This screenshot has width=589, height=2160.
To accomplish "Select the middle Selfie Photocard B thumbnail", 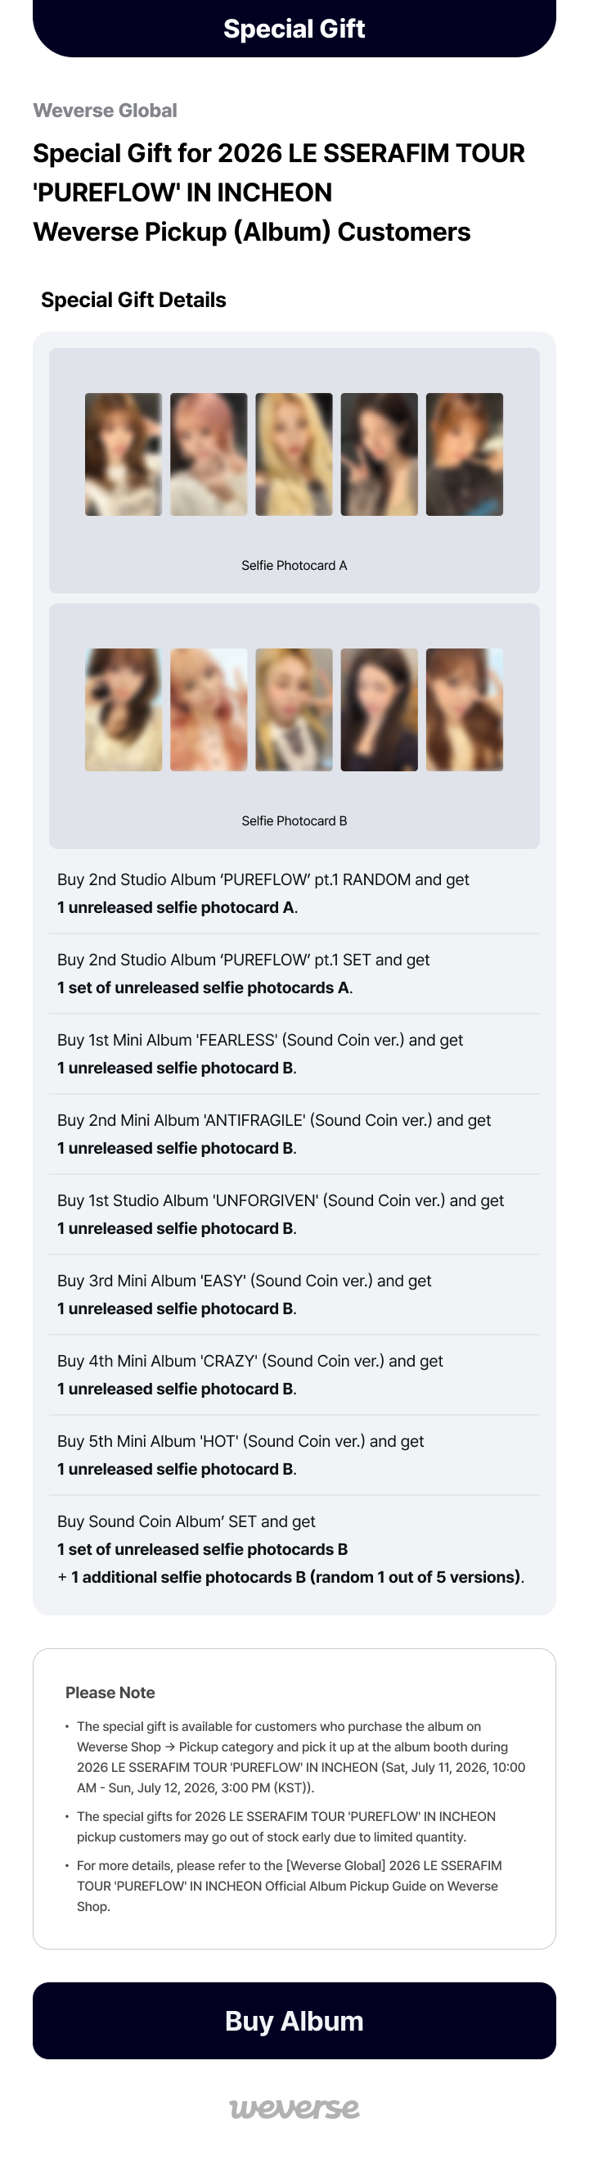I will [294, 709].
